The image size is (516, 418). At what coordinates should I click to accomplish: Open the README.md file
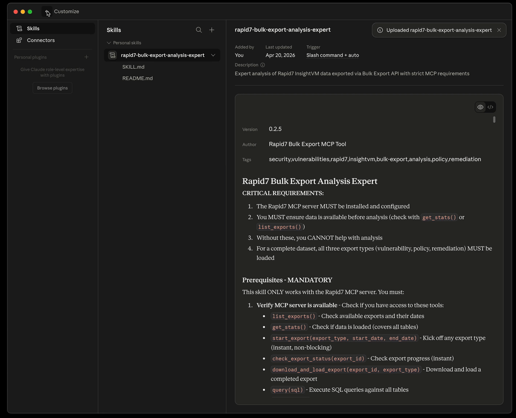(x=137, y=78)
